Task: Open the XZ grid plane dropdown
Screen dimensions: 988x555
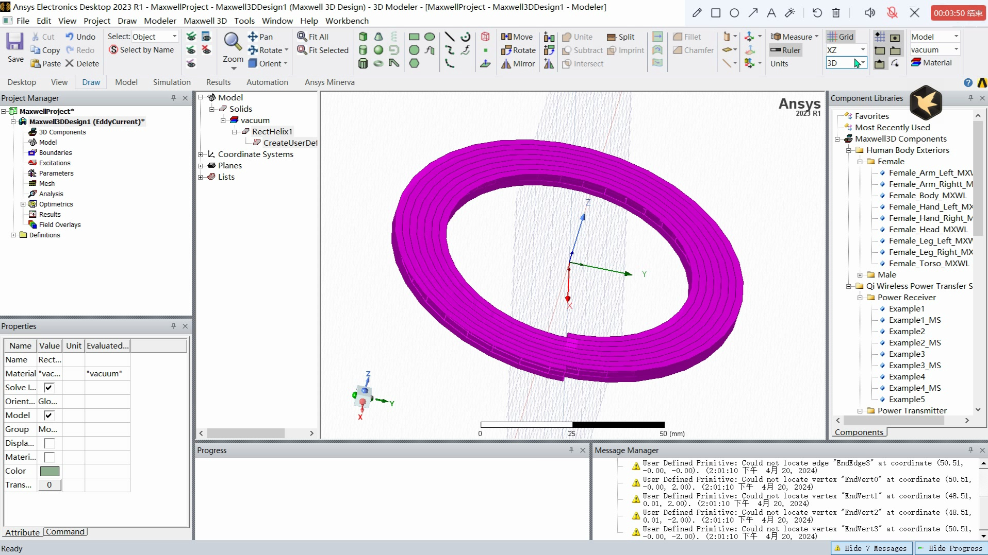Action: click(864, 49)
